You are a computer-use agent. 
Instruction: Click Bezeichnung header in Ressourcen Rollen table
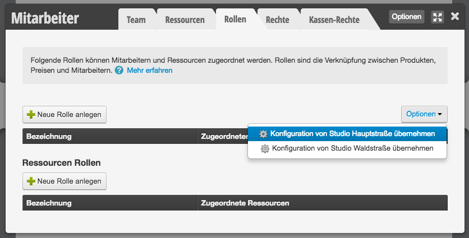click(x=49, y=203)
